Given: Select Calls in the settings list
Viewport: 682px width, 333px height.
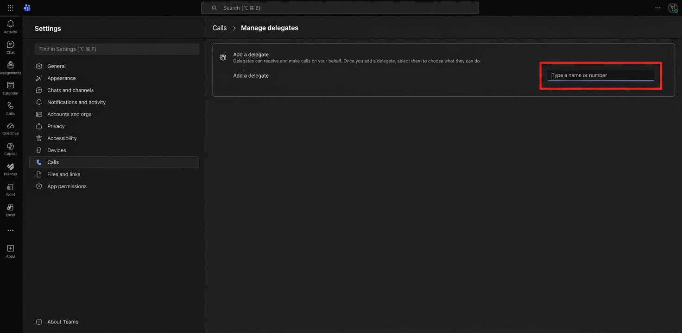Looking at the screenshot, I should 114,162.
